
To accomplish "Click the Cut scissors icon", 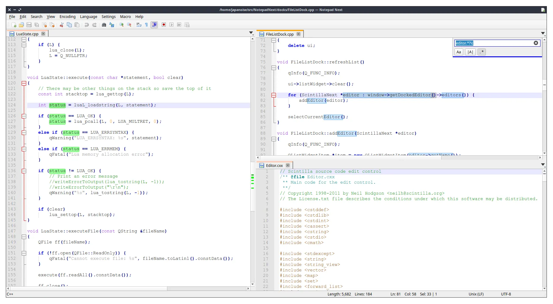I will (61, 25).
